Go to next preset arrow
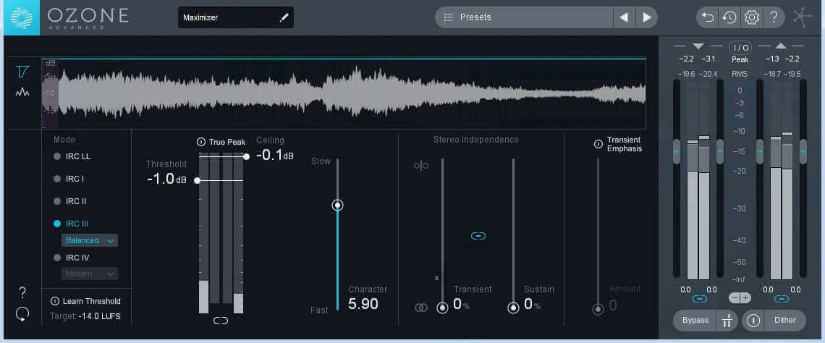 (x=647, y=17)
